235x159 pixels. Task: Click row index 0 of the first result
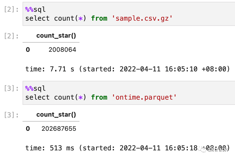pos(28,50)
